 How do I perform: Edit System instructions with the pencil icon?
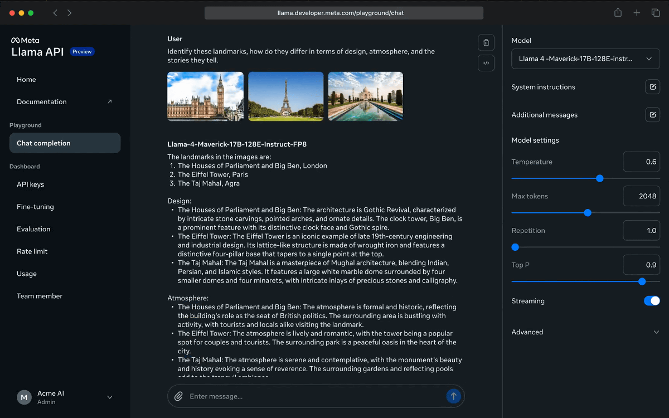tap(652, 87)
